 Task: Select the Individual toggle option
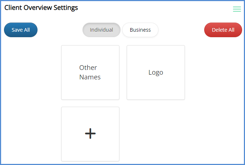pos(101,30)
